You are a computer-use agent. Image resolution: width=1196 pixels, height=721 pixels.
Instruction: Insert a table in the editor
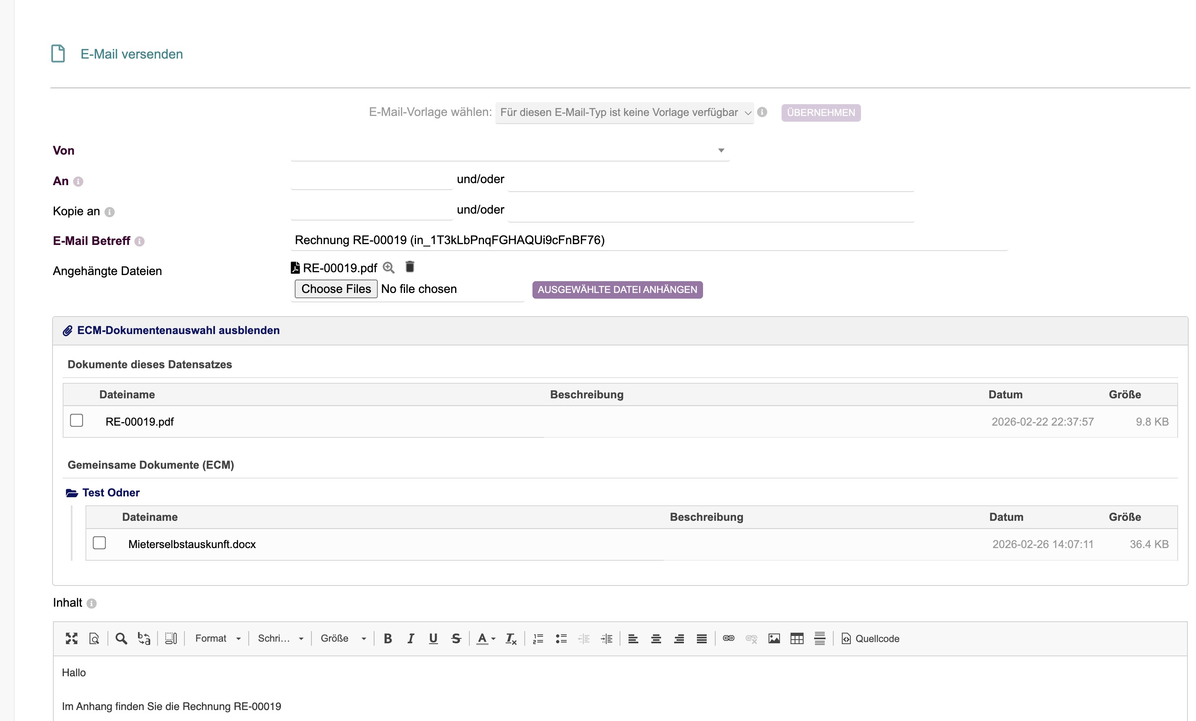coord(797,638)
